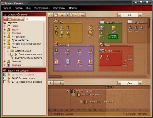Click the horizontal scrollbar thumb under canvas
Viewport: 153px width, 118px height.
(x=55, y=77)
